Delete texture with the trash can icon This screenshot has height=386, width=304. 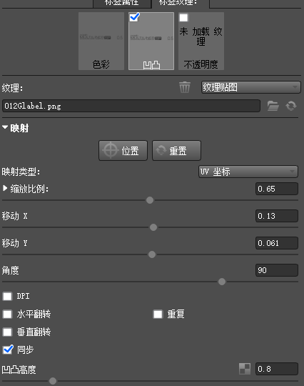pos(185,87)
